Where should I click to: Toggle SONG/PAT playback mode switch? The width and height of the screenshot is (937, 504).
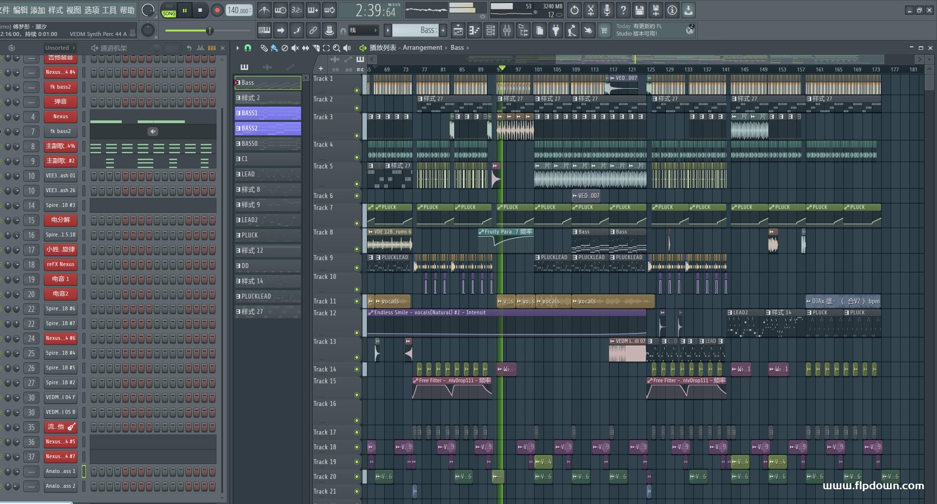coord(169,10)
